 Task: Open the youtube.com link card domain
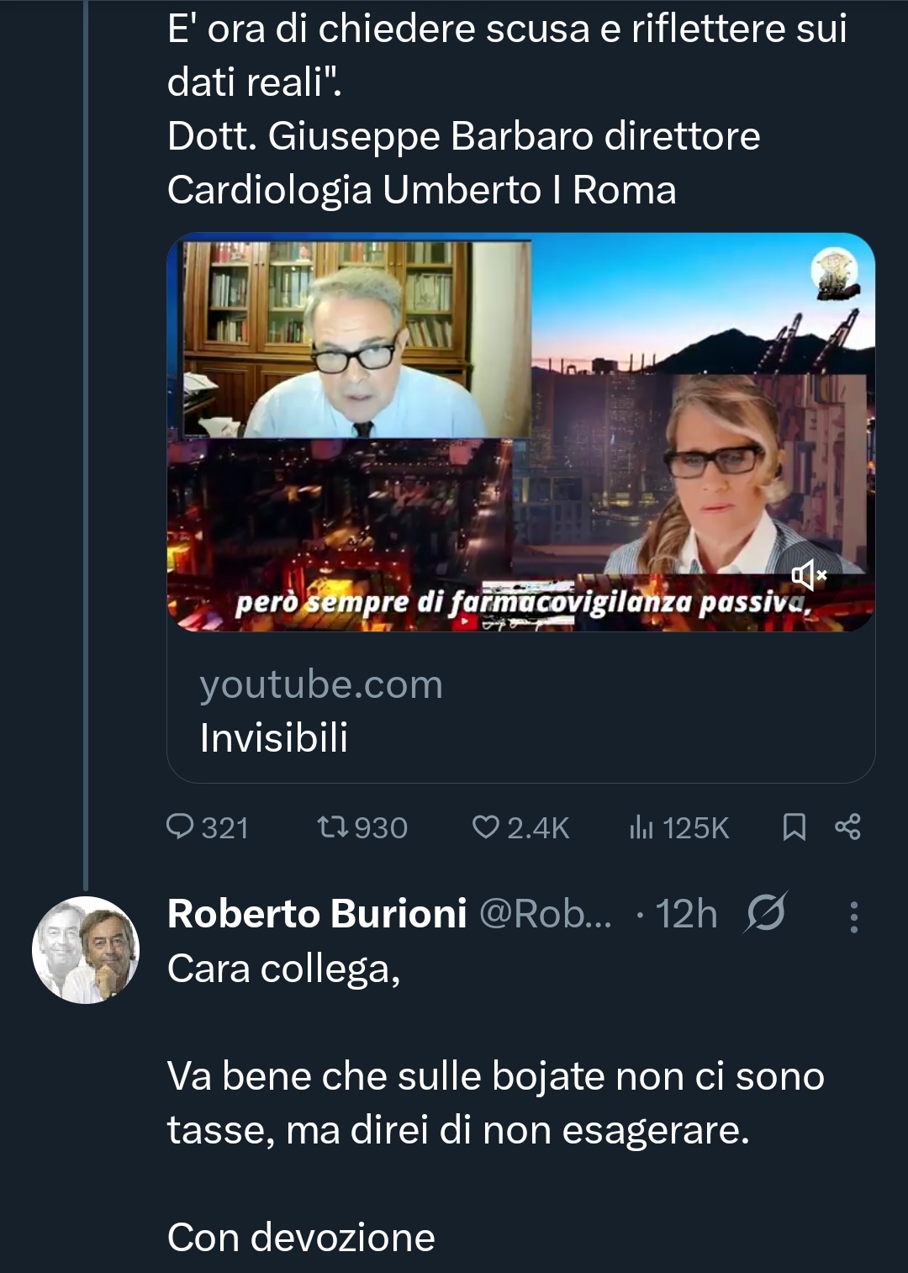[320, 684]
